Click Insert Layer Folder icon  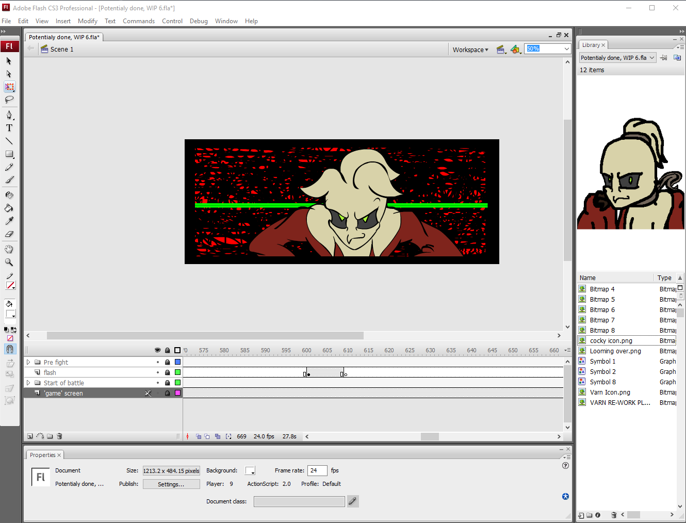pos(50,436)
